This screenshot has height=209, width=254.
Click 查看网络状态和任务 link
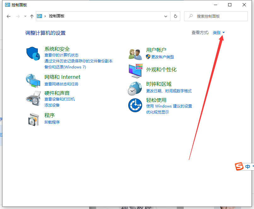click(x=61, y=84)
